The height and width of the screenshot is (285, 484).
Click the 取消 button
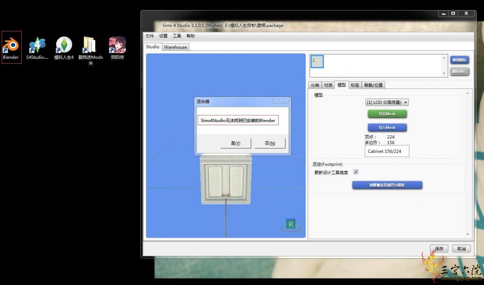tap(461, 249)
